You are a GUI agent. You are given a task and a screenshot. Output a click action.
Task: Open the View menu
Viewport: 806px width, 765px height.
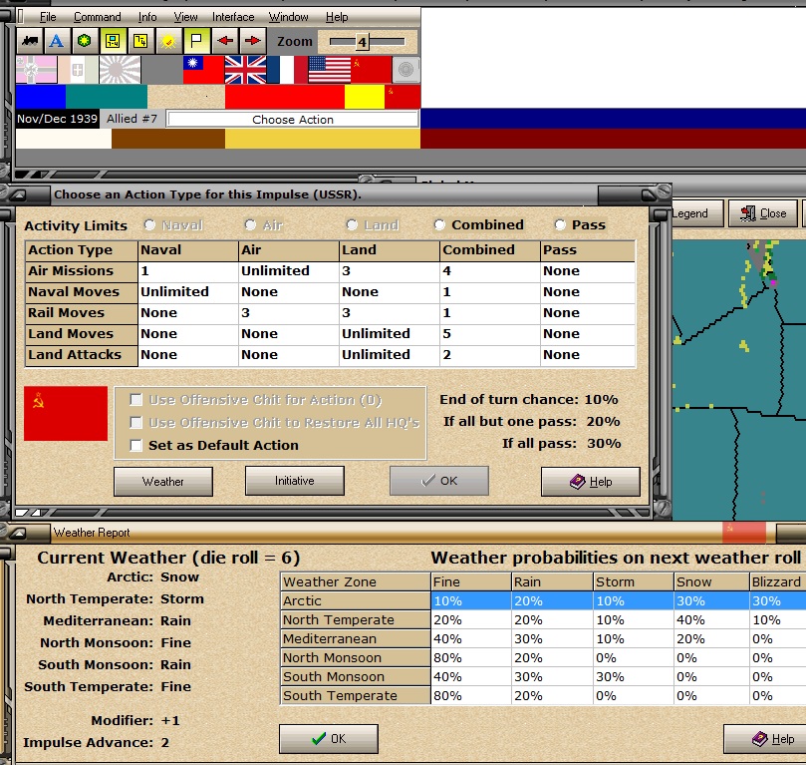185,17
